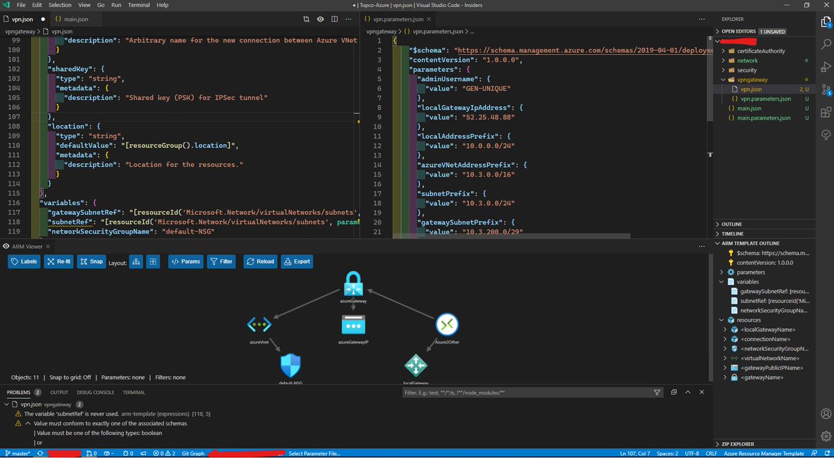Switch to DEBUG CONSOLE tab

[95, 393]
